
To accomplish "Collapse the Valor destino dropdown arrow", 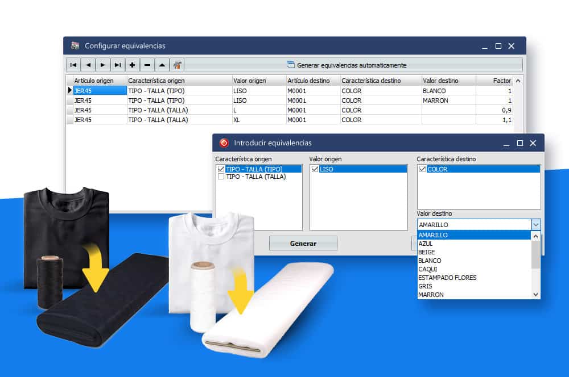I will (x=535, y=225).
